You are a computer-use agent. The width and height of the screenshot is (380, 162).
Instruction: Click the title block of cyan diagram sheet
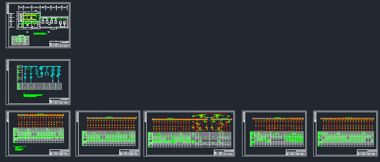pyautogui.click(x=60, y=101)
